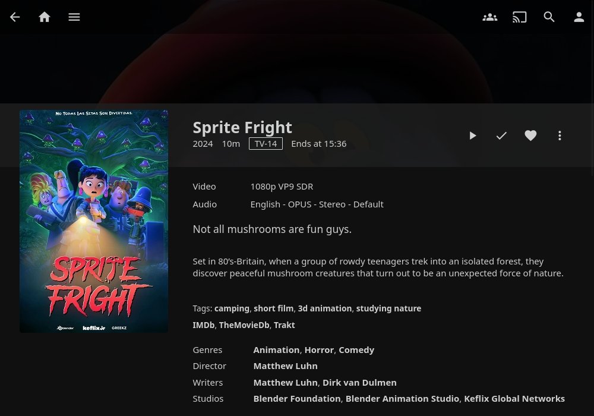Image resolution: width=594 pixels, height=416 pixels.
Task: Open the Home screen icon
Action: [45, 17]
